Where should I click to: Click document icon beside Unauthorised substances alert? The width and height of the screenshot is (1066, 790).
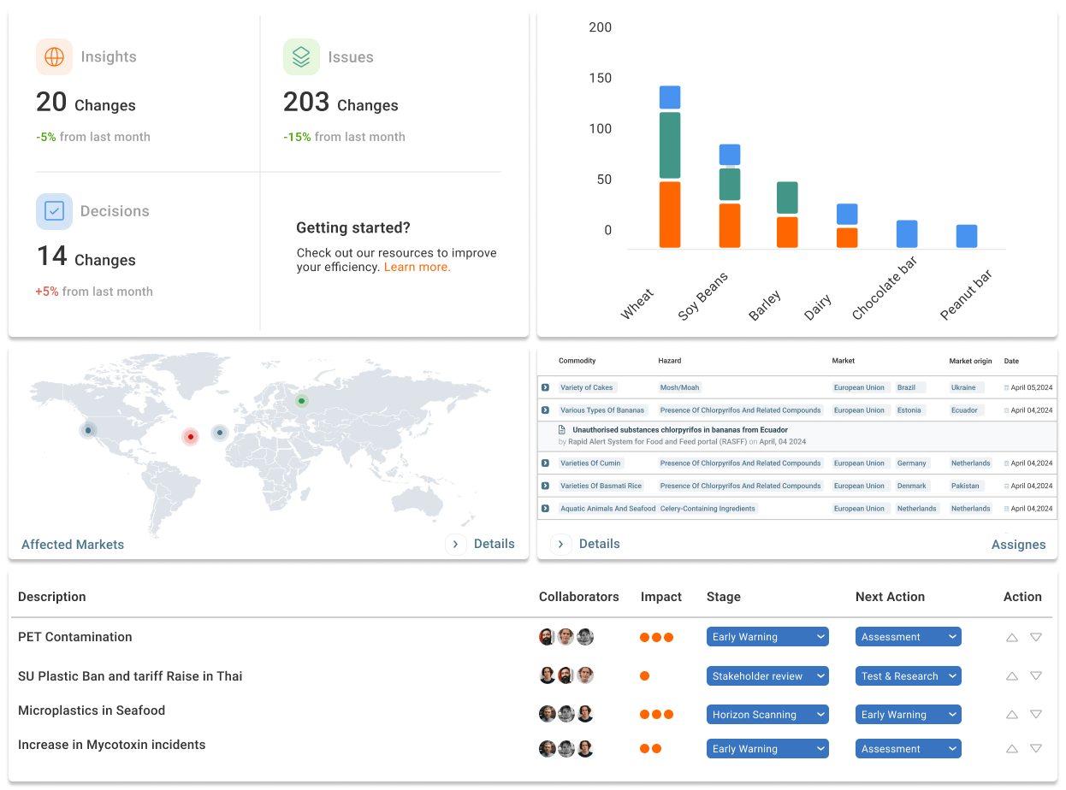(562, 430)
